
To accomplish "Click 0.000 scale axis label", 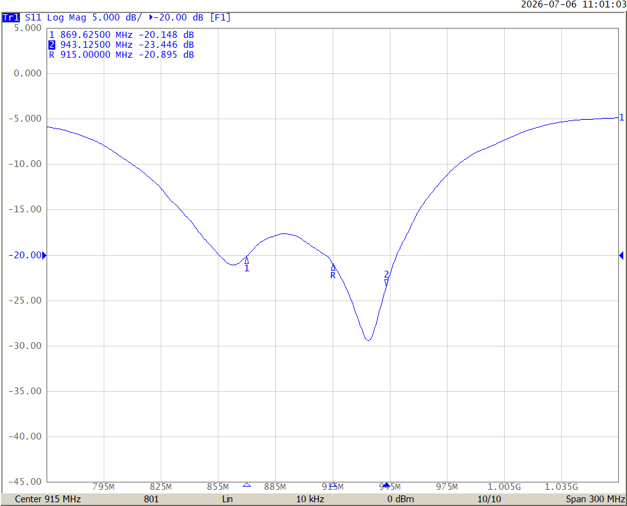I will click(27, 73).
